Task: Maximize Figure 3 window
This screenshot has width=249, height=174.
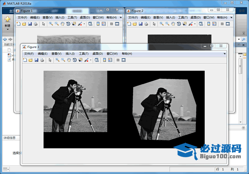Action: (x=211, y=46)
